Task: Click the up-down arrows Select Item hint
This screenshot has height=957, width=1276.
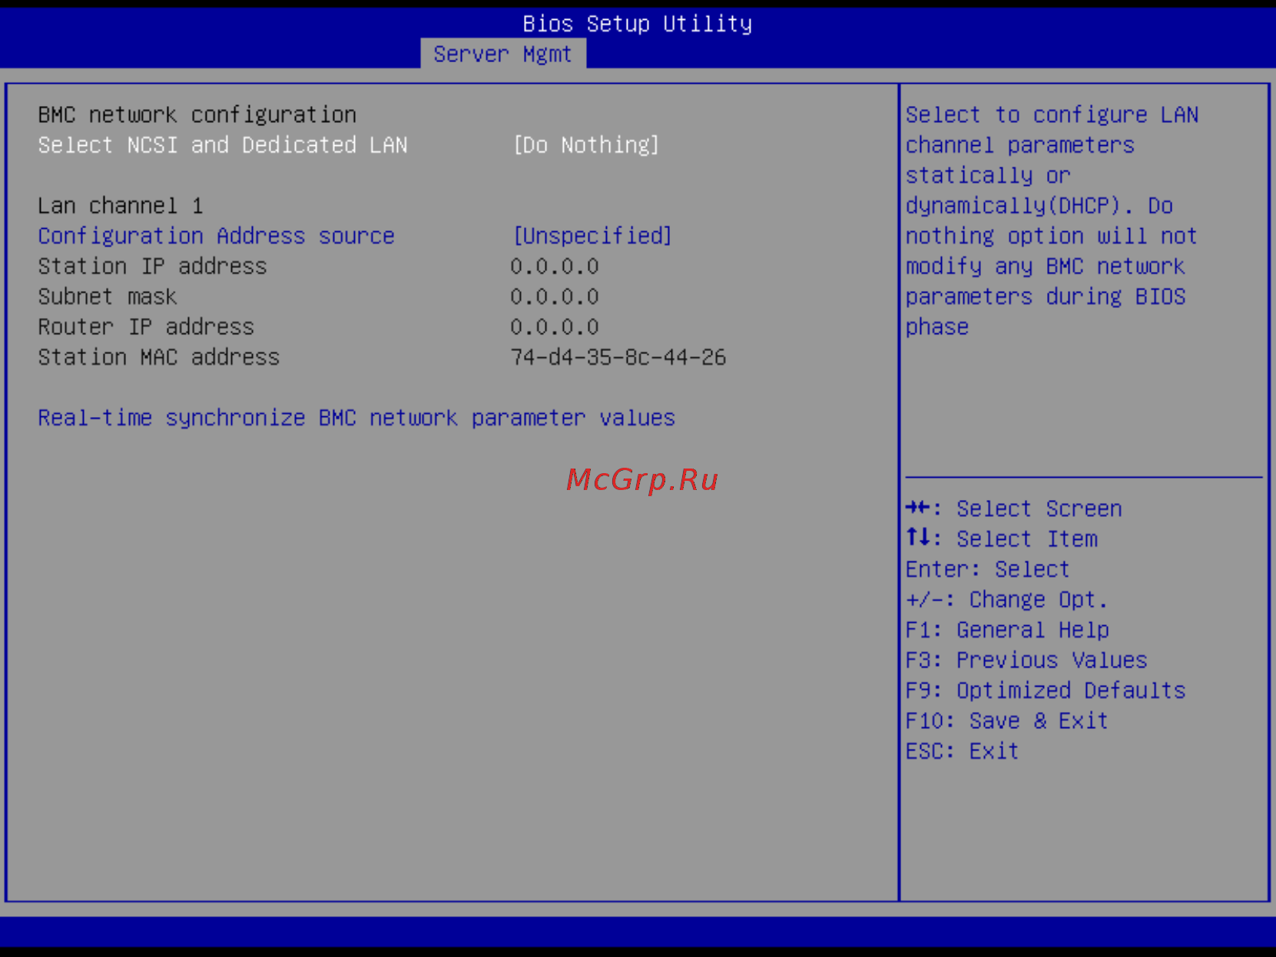Action: 1002,539
